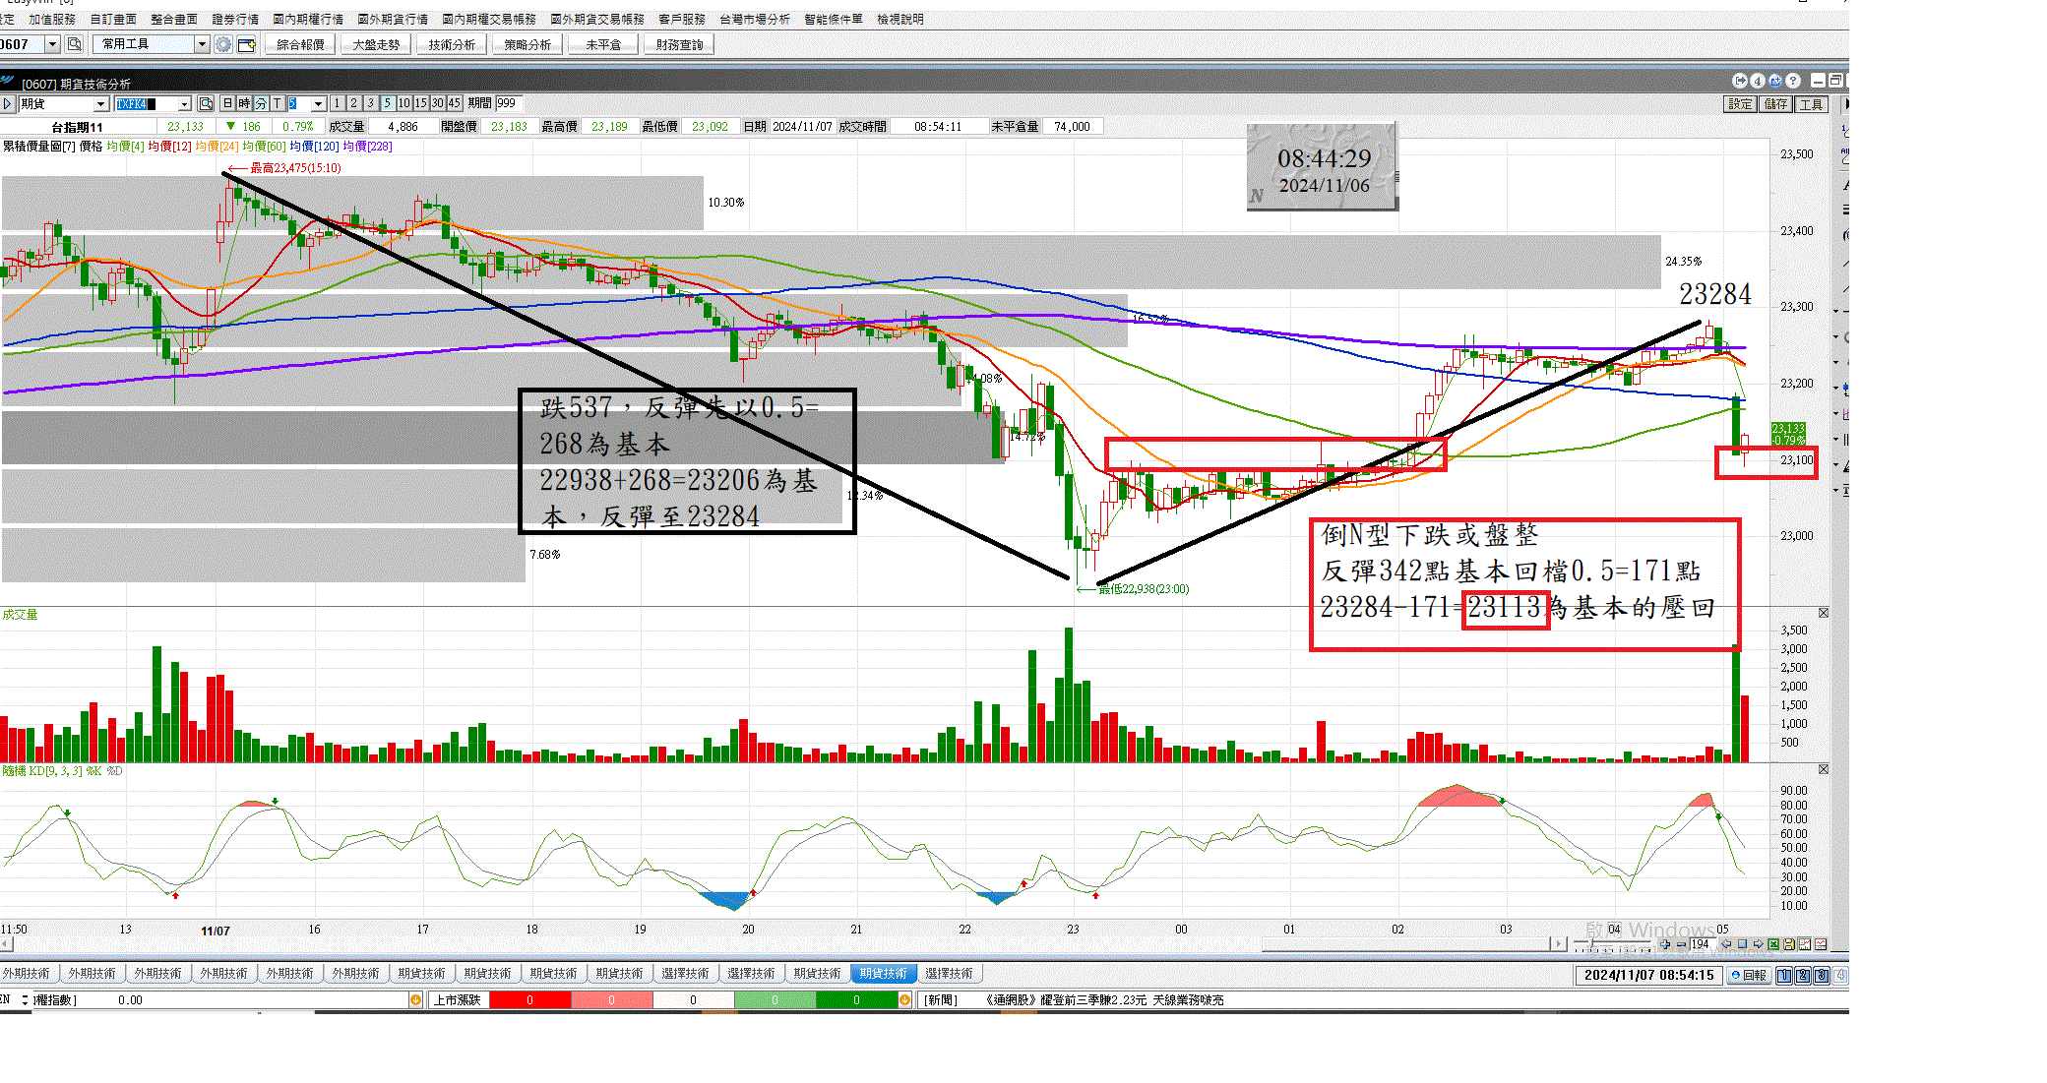
Task: Click the line chart table icon at the bottom right
Action: coord(1821,944)
